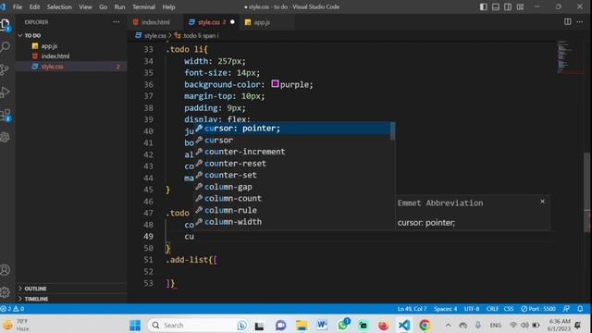592x333 pixels.
Task: Click the Windows Start button
Action: click(135, 325)
